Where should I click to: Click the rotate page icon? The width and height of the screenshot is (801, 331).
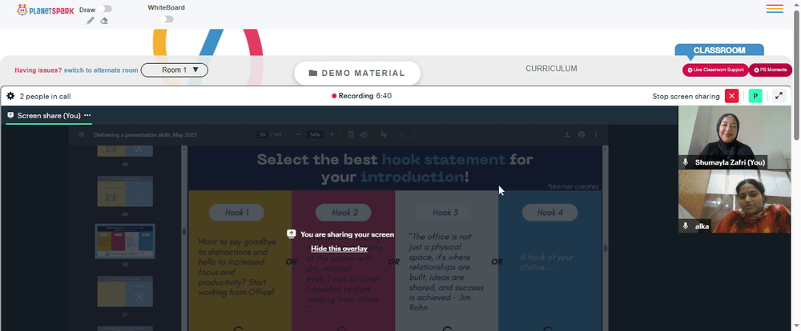click(x=364, y=134)
